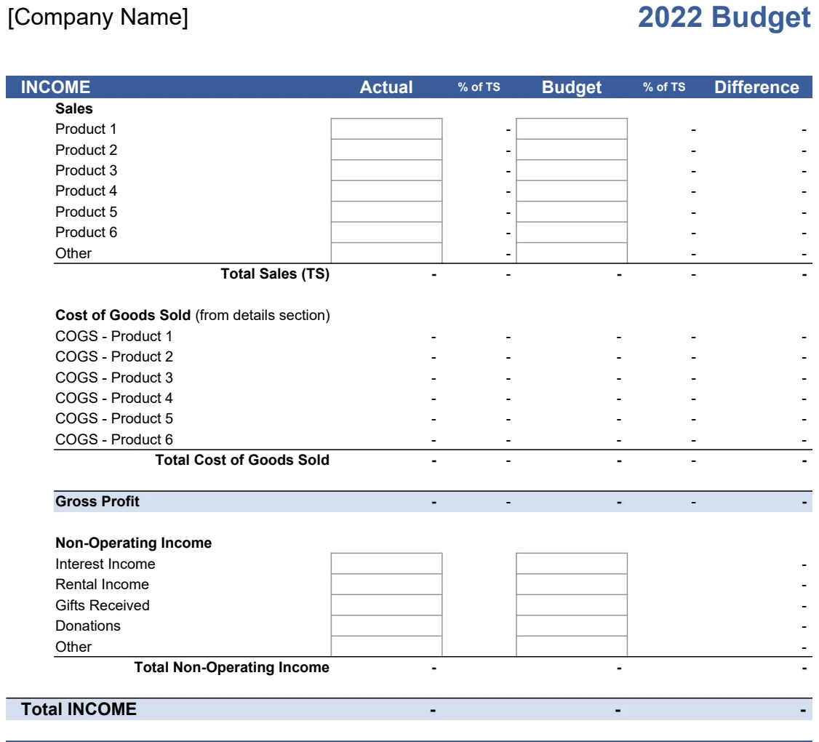Select the Product 1 row label

pos(86,129)
